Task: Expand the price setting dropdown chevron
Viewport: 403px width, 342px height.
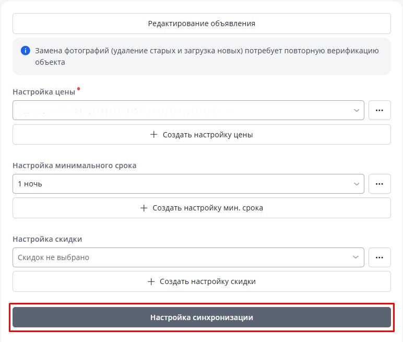Action: [x=356, y=110]
